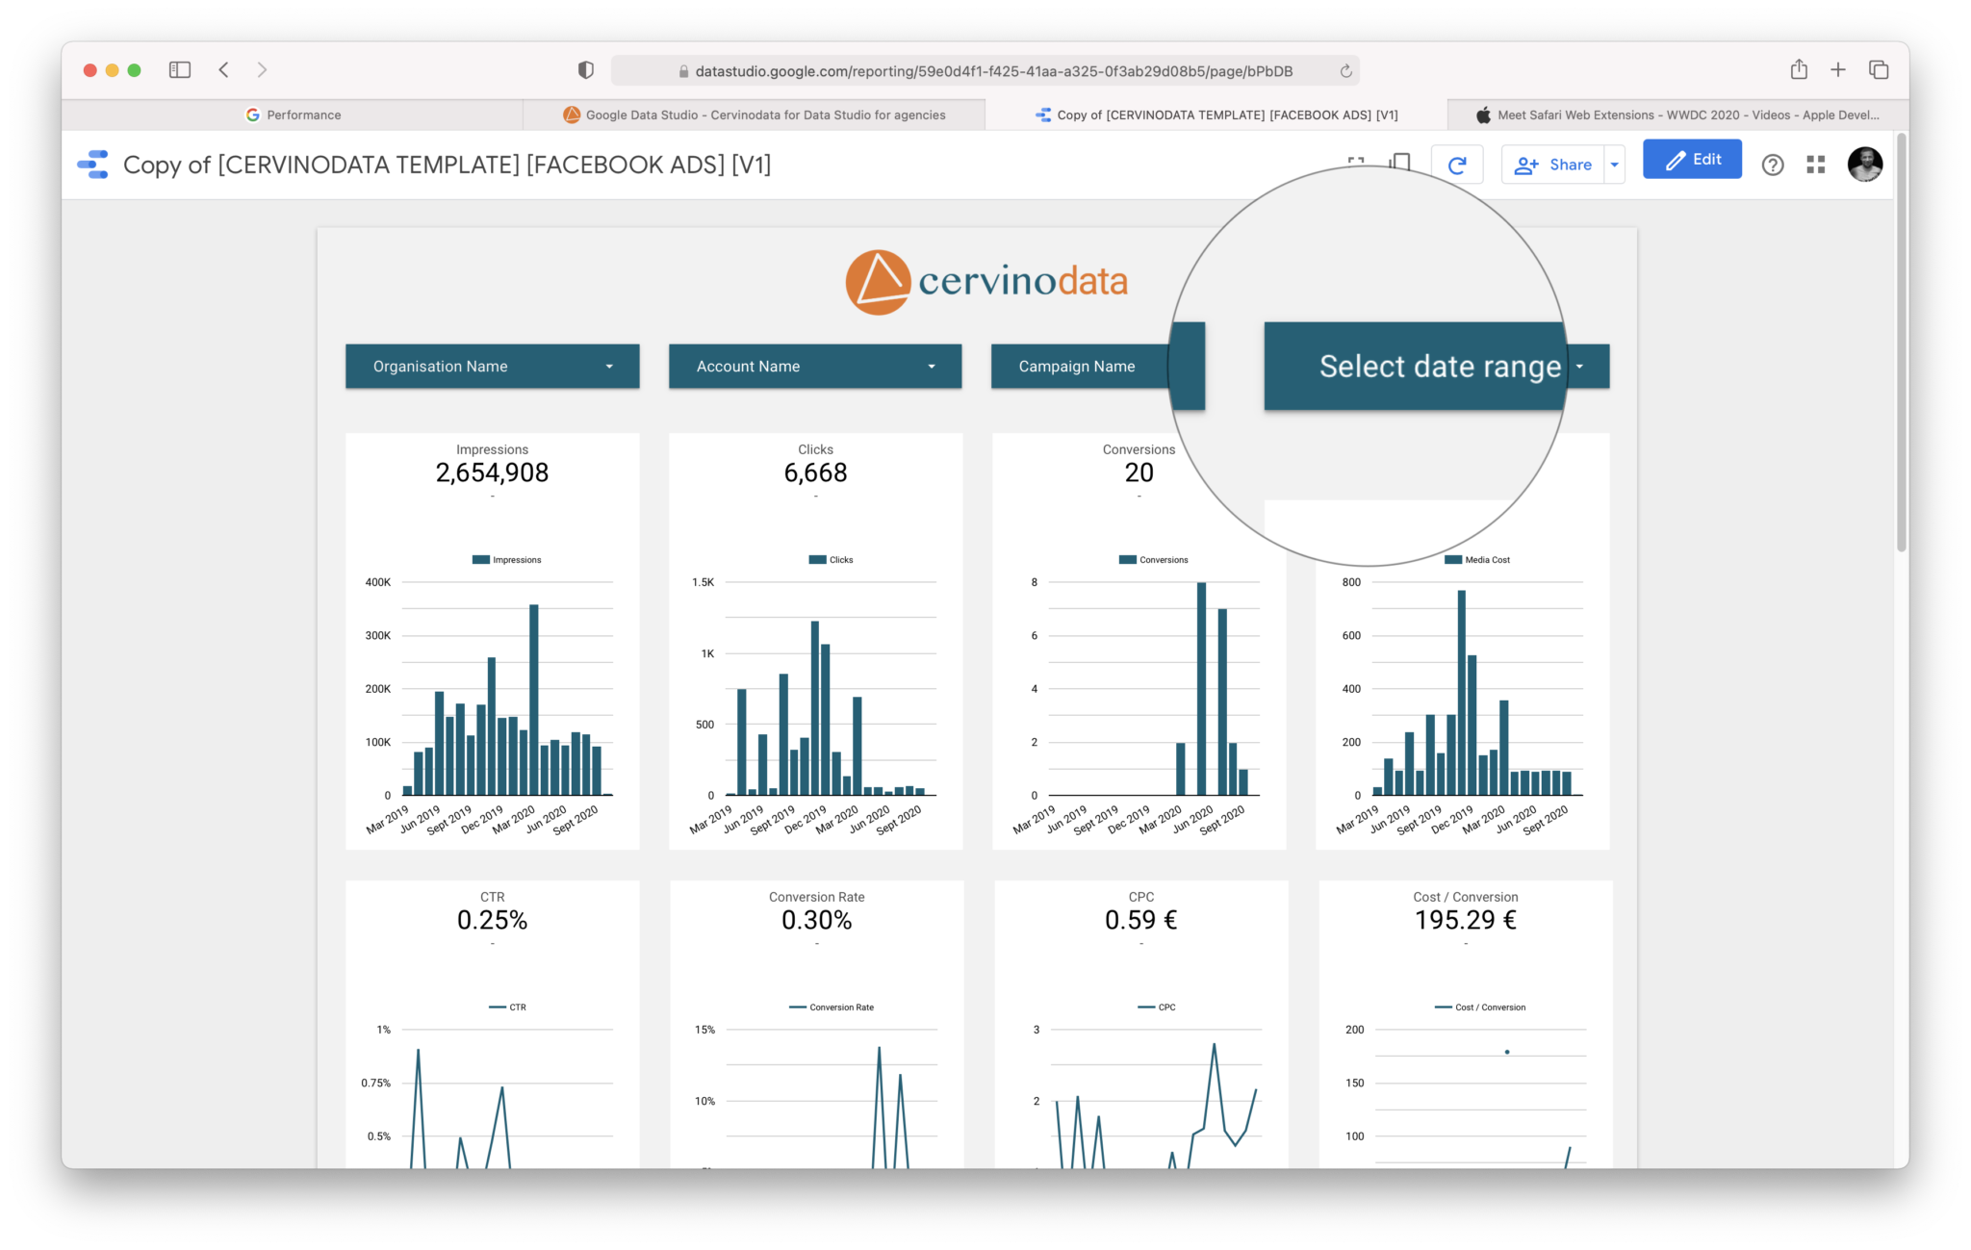Expand Account Name filter
1971x1250 pixels.
pos(815,367)
